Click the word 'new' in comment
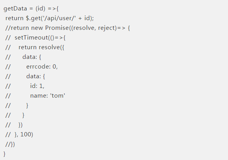The image size is (228, 160). coord(37,28)
